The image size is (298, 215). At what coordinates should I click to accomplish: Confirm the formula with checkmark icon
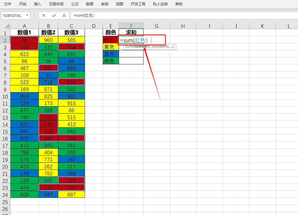pyautogui.click(x=54, y=15)
